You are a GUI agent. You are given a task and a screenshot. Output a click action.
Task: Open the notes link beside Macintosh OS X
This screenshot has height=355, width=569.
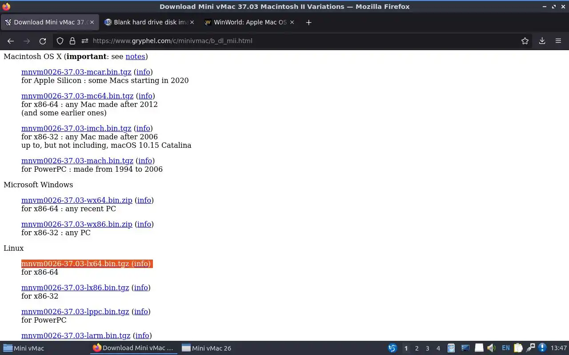tap(135, 56)
